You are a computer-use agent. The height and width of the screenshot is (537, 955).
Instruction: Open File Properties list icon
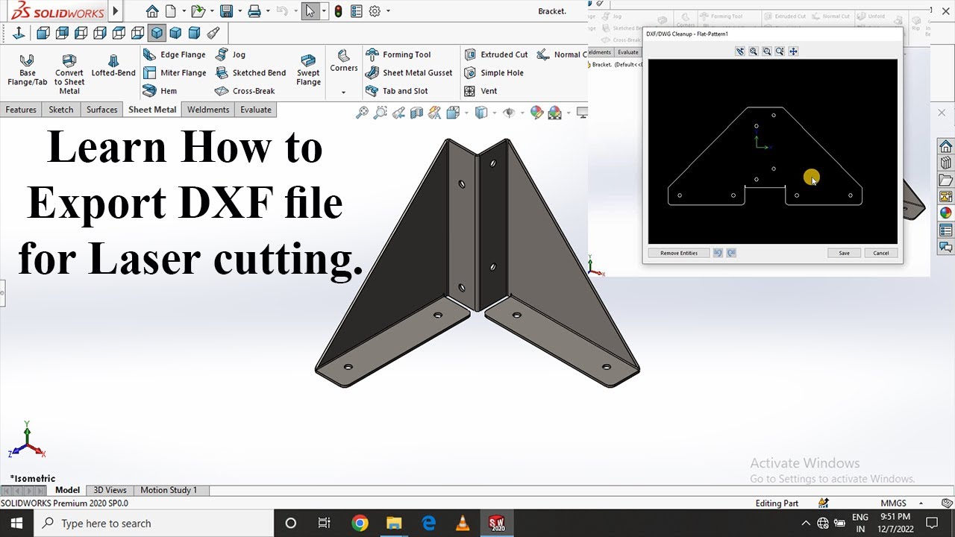[356, 11]
